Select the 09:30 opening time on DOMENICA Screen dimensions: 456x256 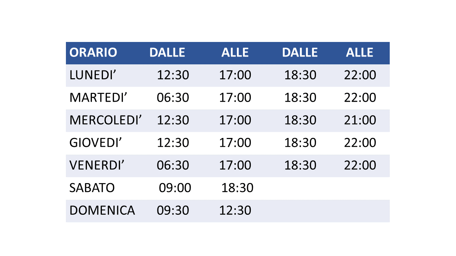coord(173,210)
